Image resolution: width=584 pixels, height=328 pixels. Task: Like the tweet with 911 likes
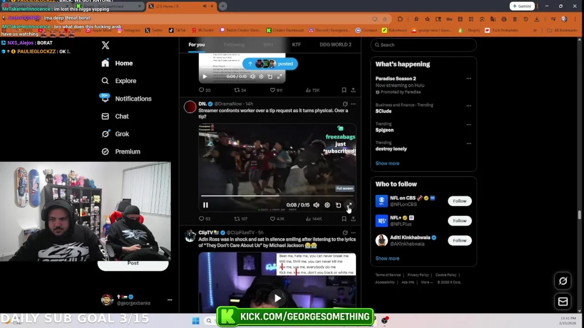tap(276, 90)
